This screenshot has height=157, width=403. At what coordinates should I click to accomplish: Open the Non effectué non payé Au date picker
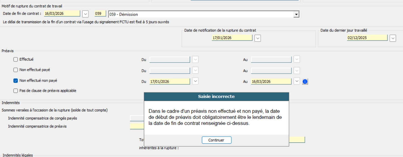[x=297, y=81]
